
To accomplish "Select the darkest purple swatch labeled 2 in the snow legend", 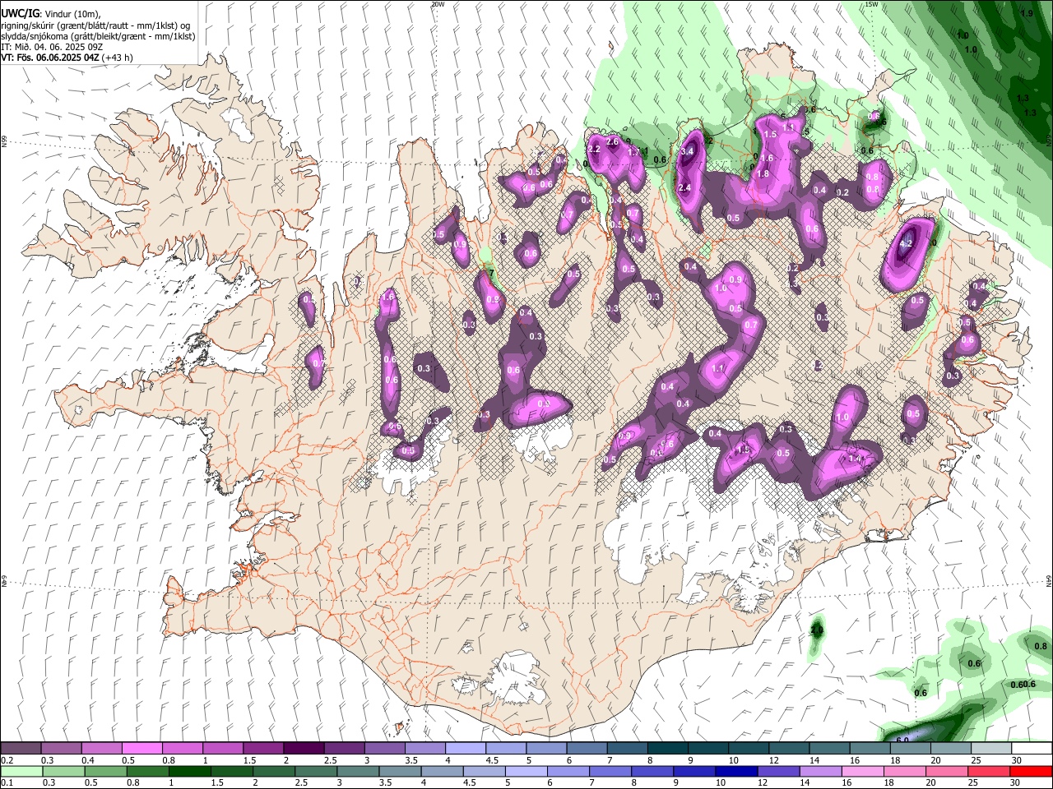I will tap(304, 749).
